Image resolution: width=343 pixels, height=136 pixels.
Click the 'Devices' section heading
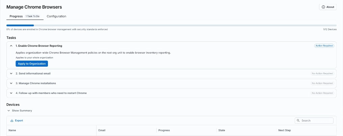click(13, 105)
